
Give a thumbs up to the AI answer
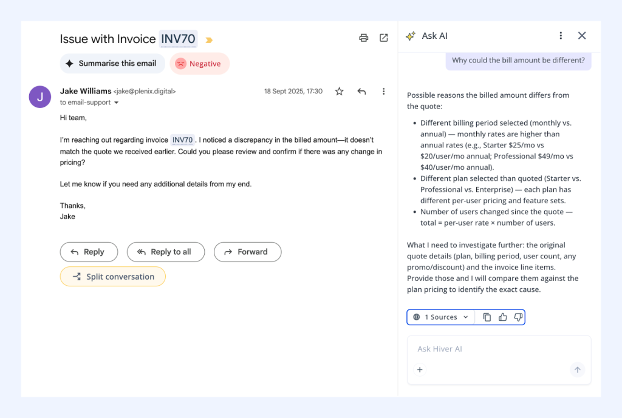[502, 317]
